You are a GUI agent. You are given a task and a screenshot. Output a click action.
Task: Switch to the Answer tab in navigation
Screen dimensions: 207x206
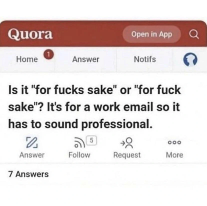tap(85, 60)
